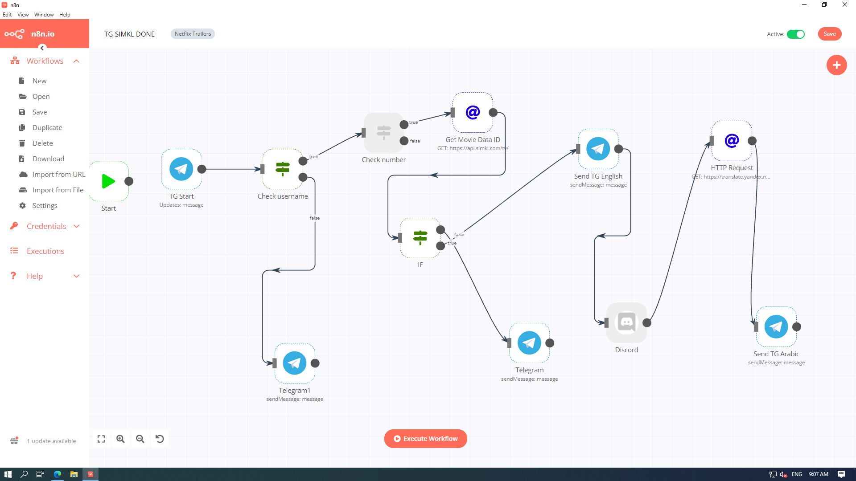The image size is (856, 481).
Task: Collapse the sidebar with arrow button
Action: click(x=42, y=48)
